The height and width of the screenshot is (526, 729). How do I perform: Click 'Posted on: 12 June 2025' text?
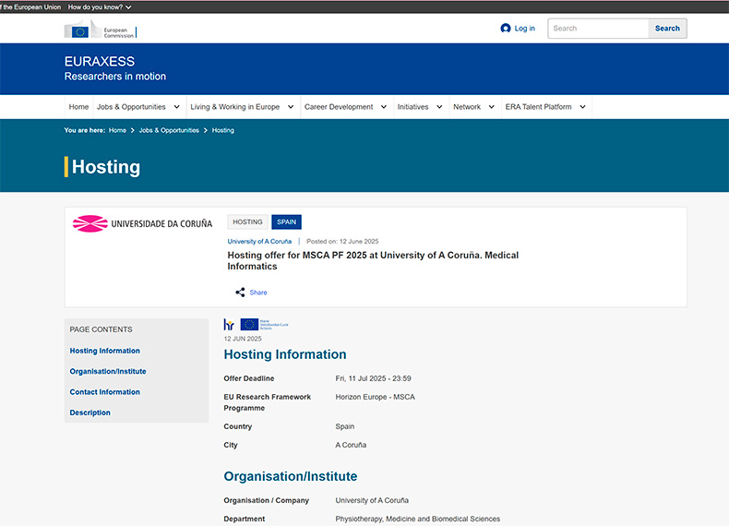[342, 242]
